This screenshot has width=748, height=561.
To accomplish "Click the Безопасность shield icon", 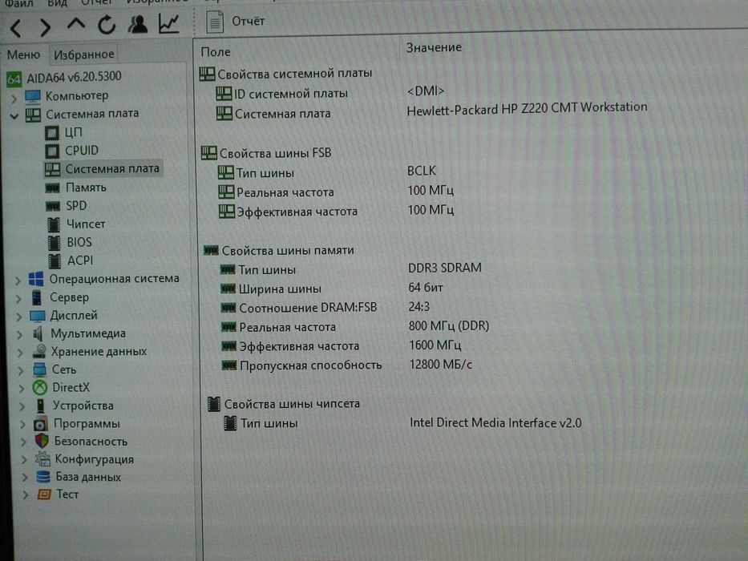I will tap(42, 441).
